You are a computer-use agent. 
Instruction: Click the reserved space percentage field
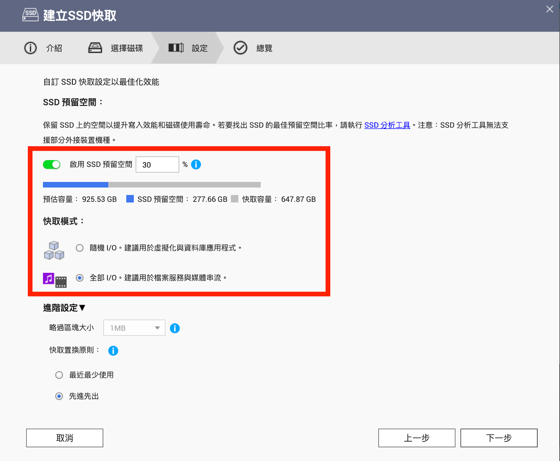[x=157, y=165]
